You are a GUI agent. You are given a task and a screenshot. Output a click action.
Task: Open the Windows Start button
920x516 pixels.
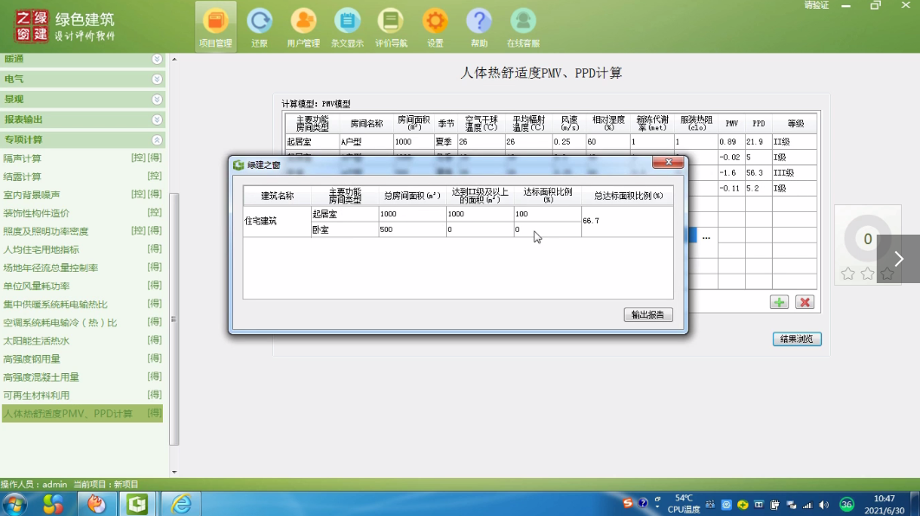14,504
